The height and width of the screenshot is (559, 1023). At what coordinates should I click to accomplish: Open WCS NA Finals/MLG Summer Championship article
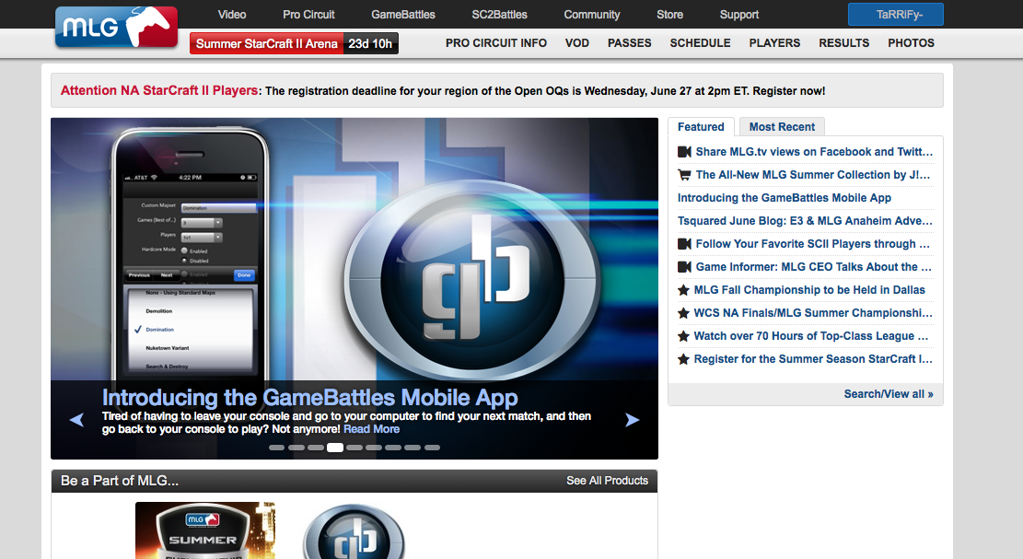[x=814, y=313]
